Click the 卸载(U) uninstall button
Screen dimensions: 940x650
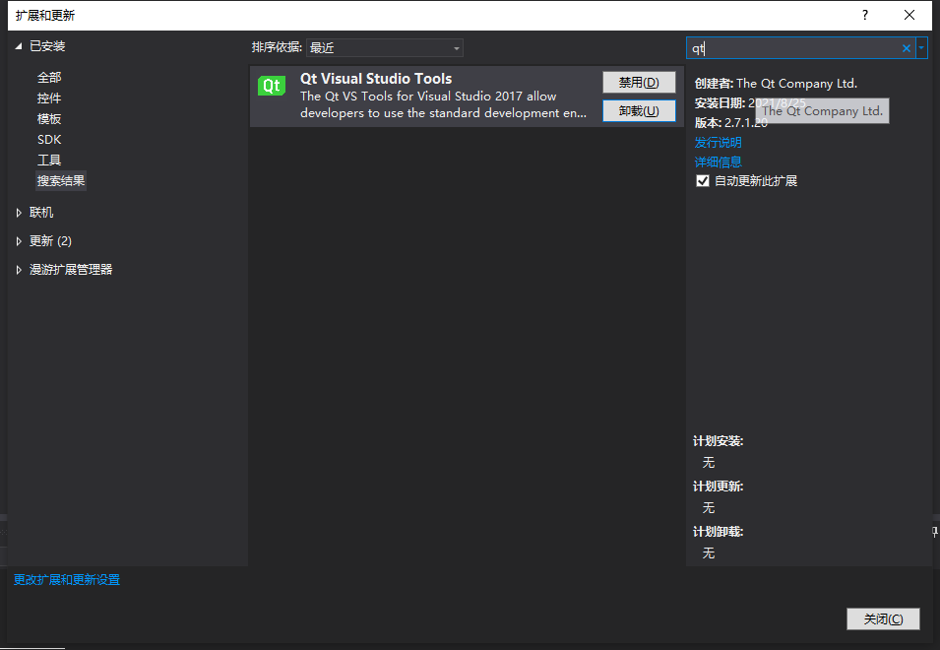639,111
